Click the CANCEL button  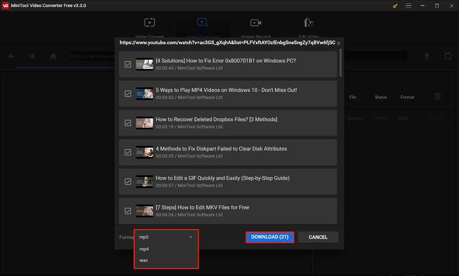318,237
